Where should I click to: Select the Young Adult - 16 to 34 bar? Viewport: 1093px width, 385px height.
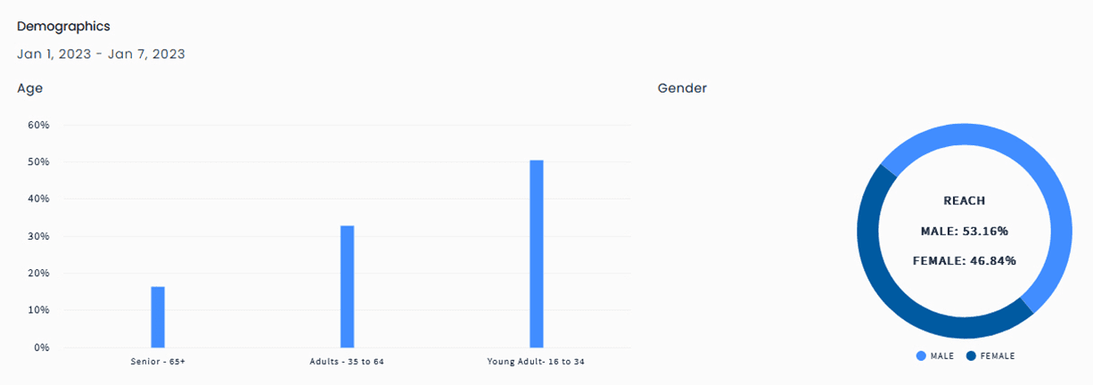point(537,253)
